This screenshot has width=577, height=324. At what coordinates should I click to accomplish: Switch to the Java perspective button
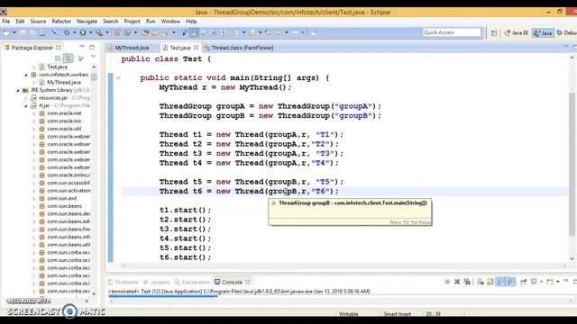coord(543,33)
